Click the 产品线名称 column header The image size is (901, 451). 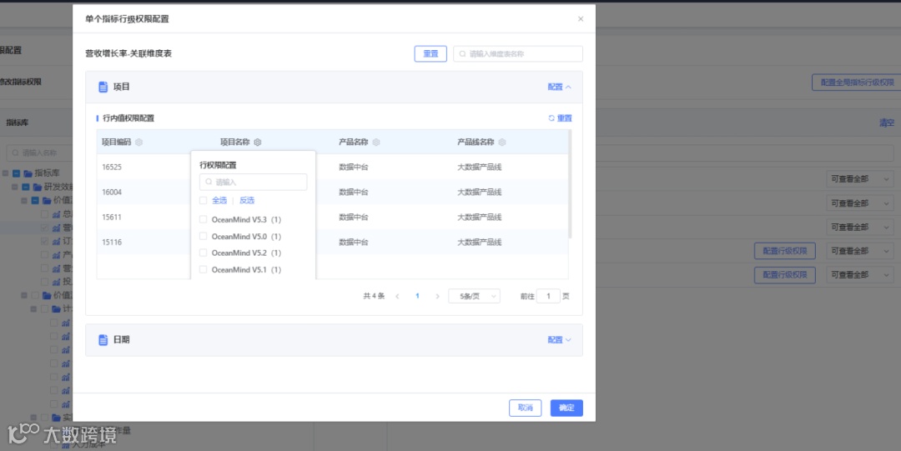[x=476, y=142]
